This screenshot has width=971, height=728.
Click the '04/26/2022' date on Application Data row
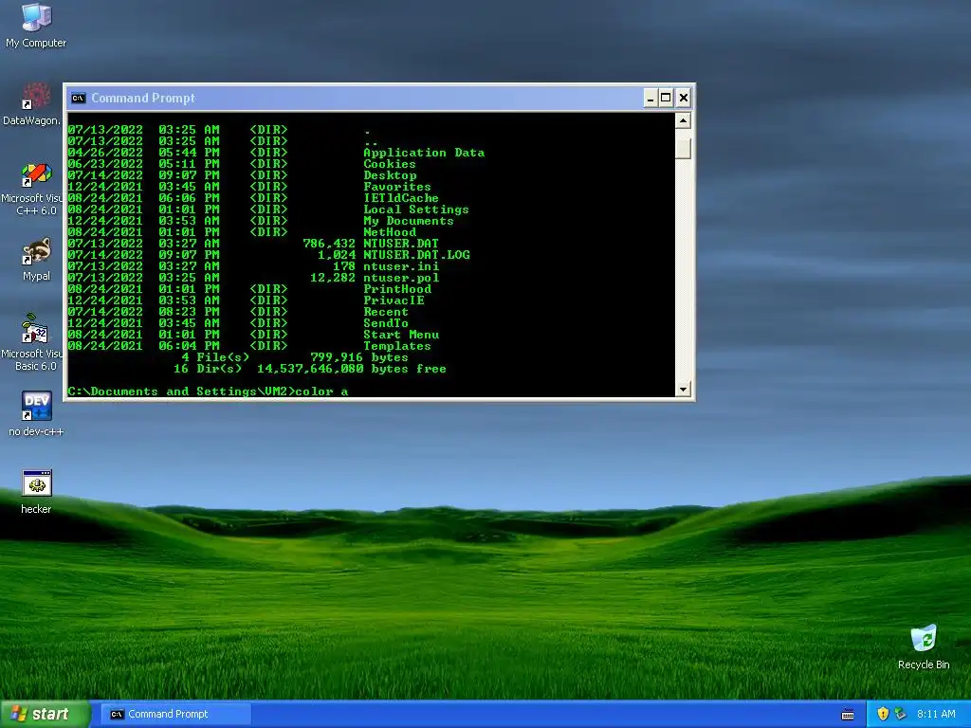pos(105,153)
